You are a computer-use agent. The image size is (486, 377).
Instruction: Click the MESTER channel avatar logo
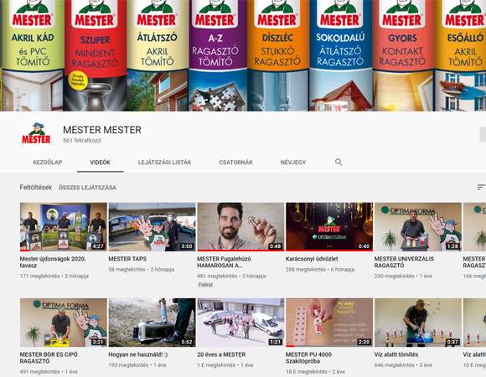tap(36, 134)
